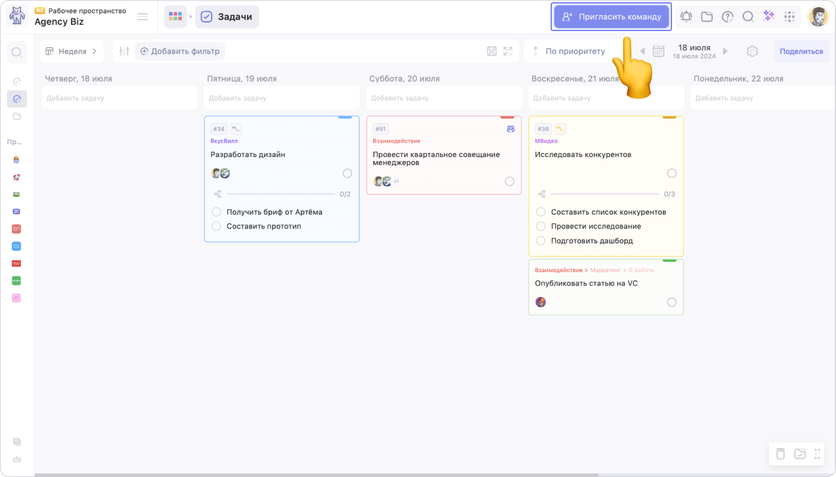The image size is (836, 477).
Task: Go to next date with right arrow
Action: 726,51
